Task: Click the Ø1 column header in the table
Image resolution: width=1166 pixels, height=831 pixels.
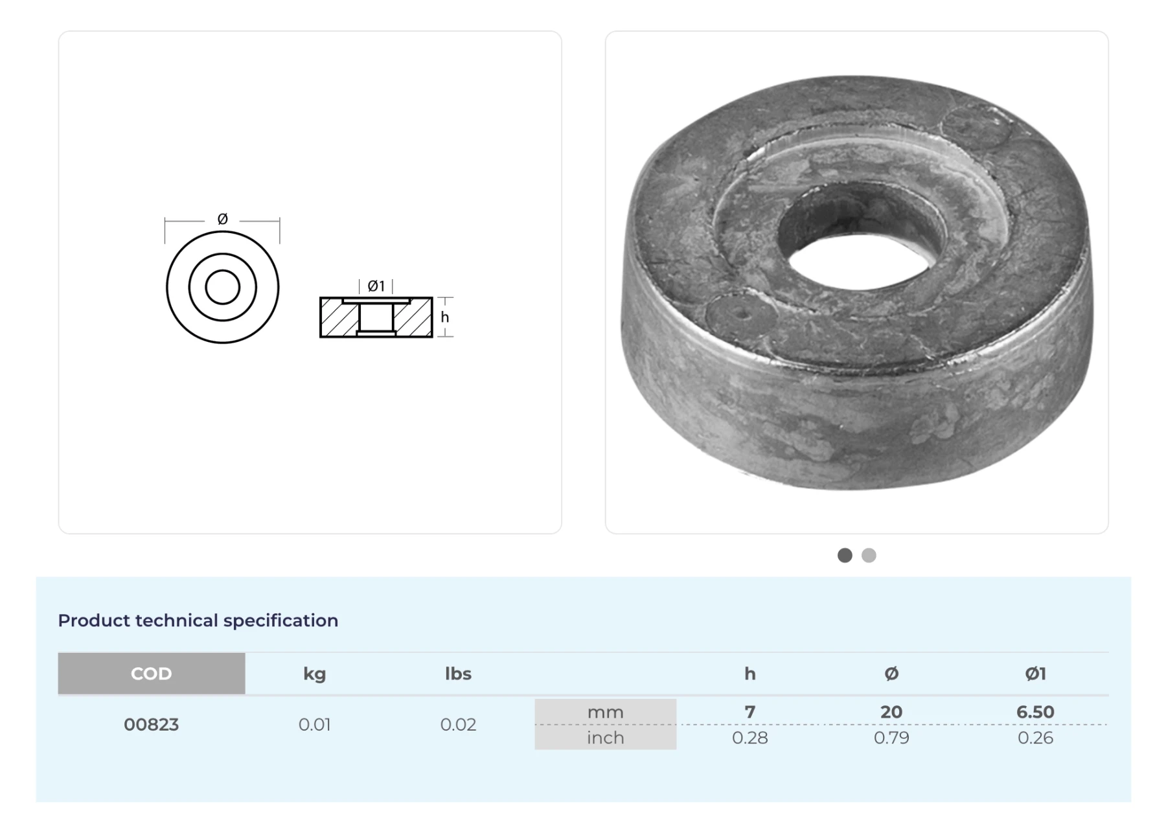Action: (1035, 674)
